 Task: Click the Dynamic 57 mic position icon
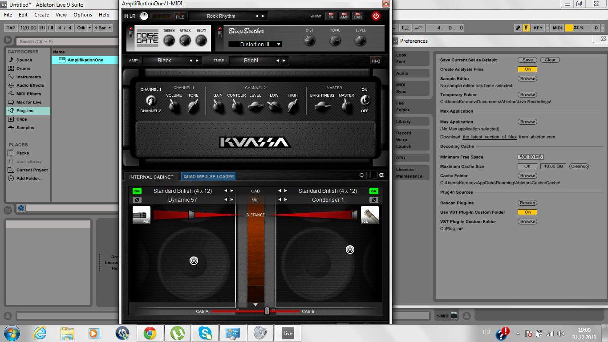point(142,215)
